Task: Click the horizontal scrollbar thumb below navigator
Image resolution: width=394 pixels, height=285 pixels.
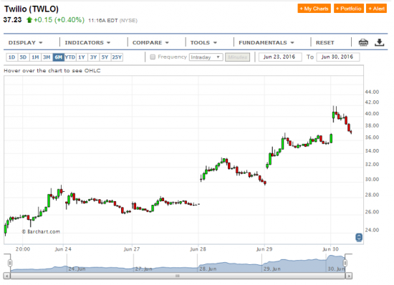Action: click(178, 276)
